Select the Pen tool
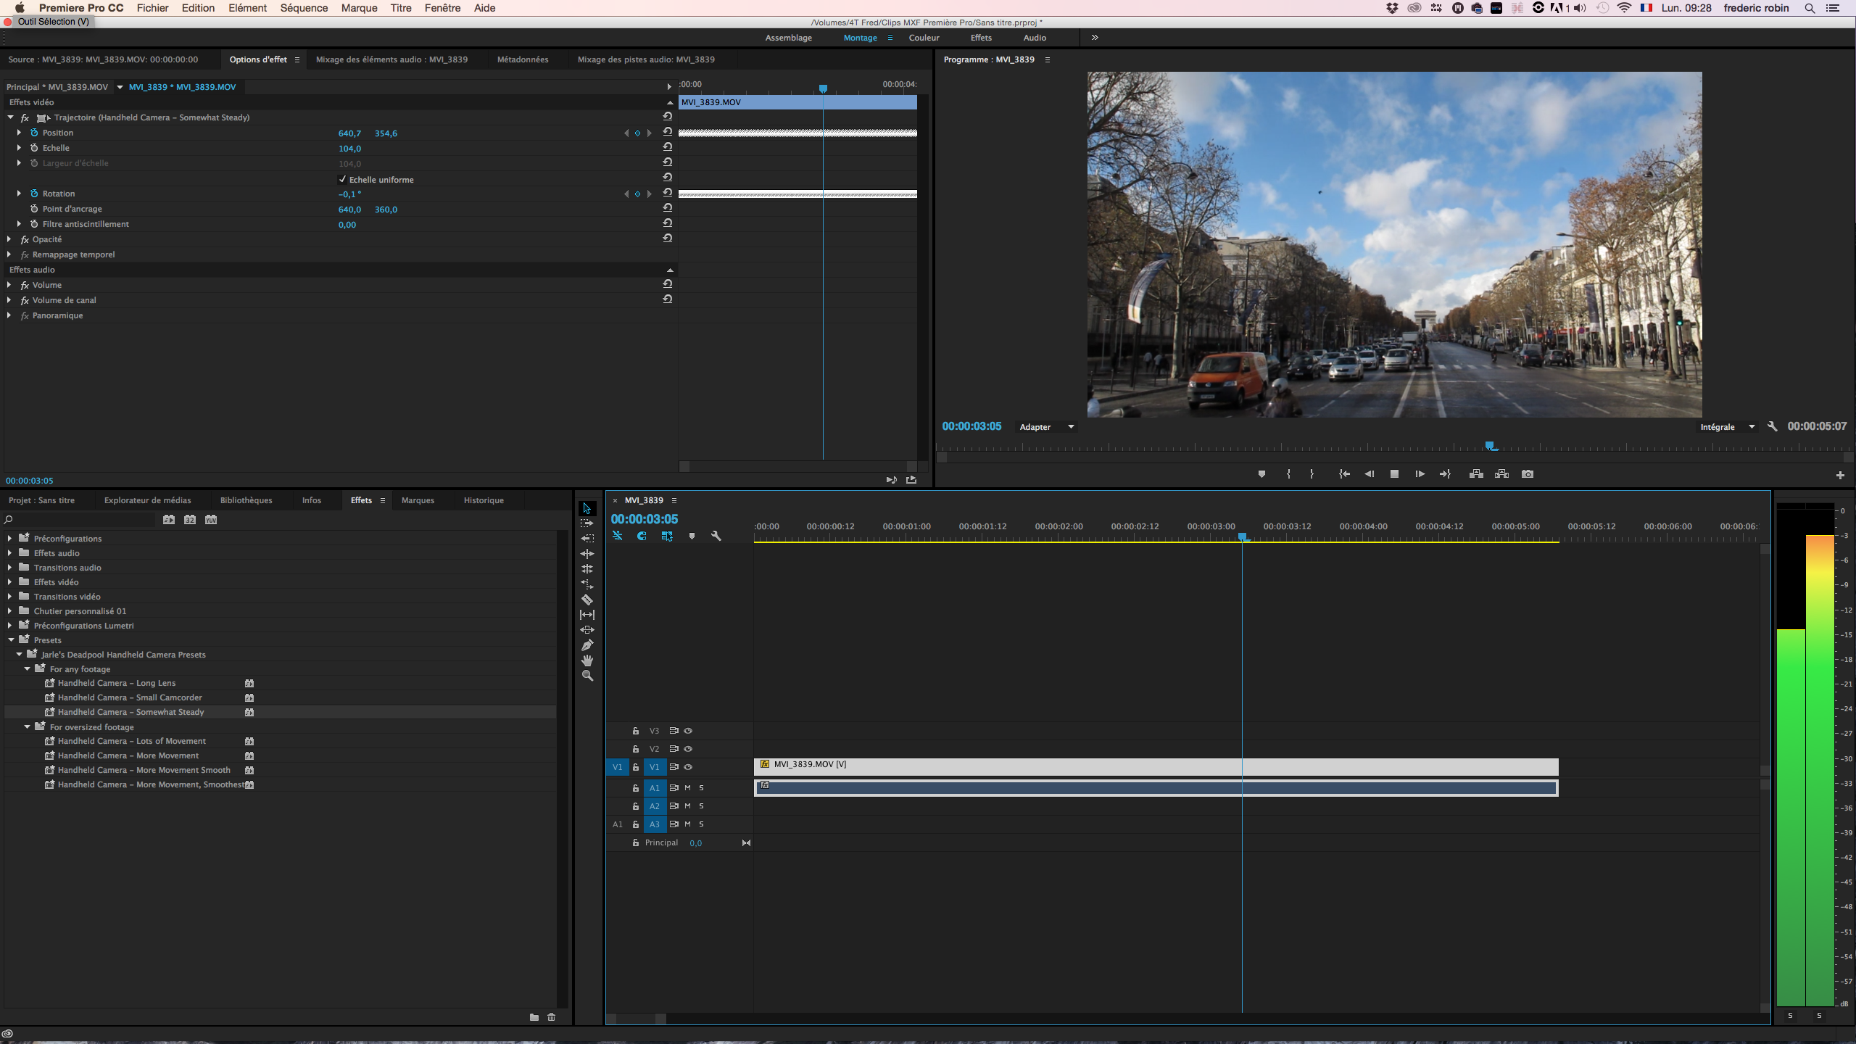 (587, 645)
